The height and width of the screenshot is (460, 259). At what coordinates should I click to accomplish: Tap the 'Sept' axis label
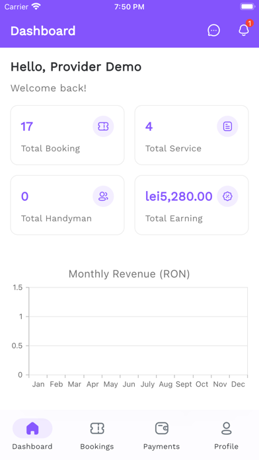(x=184, y=385)
